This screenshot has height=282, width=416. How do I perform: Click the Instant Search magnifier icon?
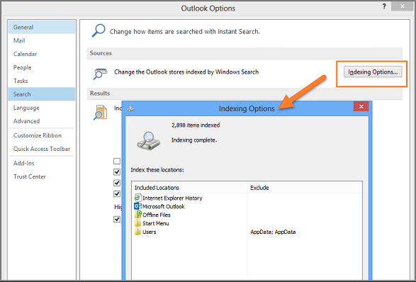tap(99, 30)
